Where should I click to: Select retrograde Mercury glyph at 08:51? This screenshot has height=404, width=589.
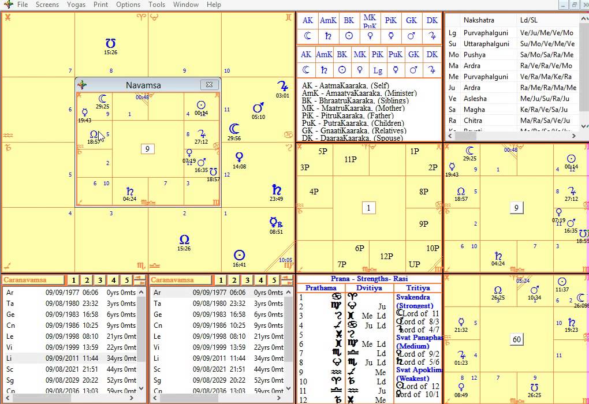(x=276, y=223)
